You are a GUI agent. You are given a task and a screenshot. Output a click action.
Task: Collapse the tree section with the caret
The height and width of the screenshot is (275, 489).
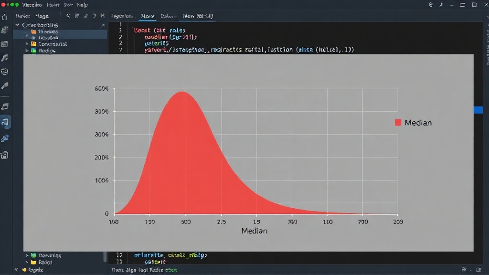coord(103,25)
